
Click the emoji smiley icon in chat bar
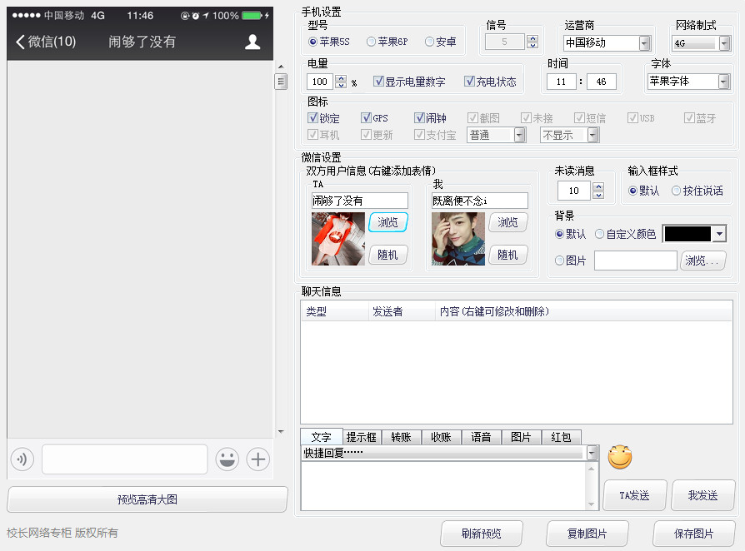coord(227,459)
